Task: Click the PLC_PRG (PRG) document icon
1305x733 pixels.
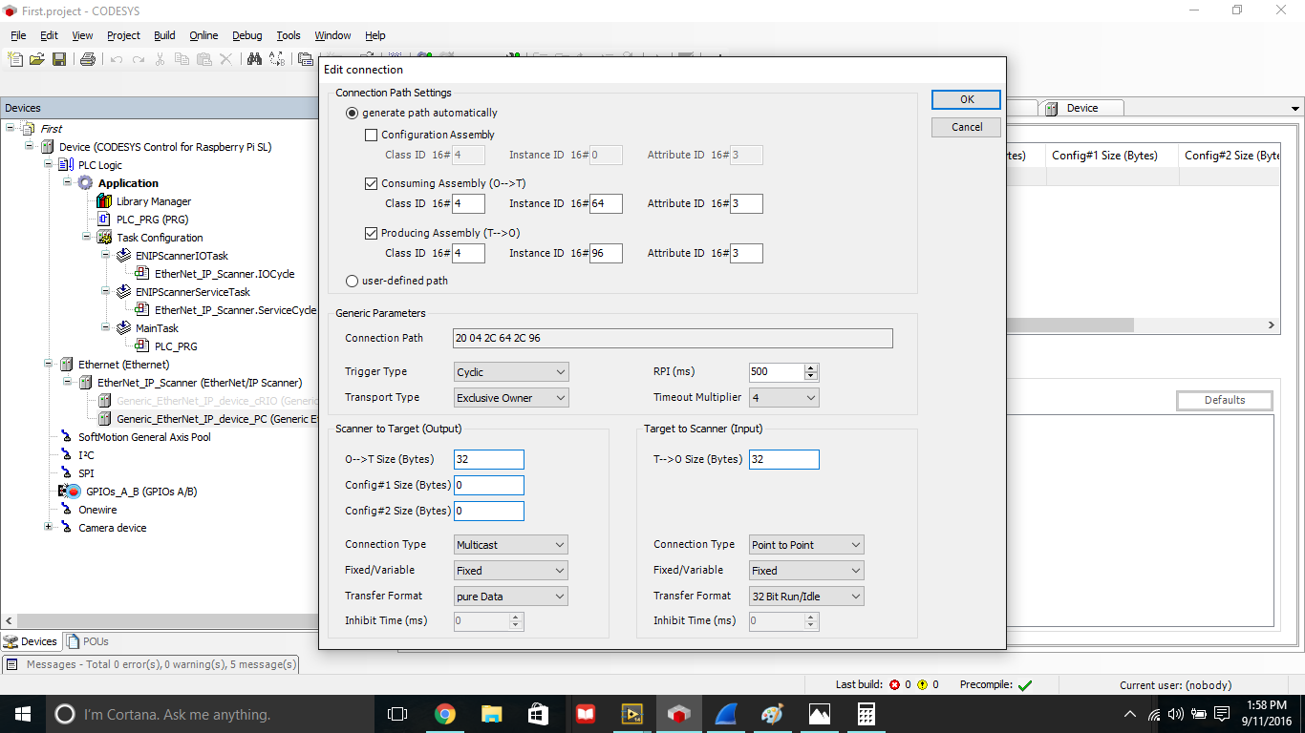Action: tap(105, 220)
